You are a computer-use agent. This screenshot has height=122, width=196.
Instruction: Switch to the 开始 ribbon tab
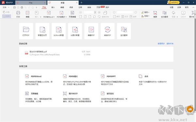coord(44,8)
